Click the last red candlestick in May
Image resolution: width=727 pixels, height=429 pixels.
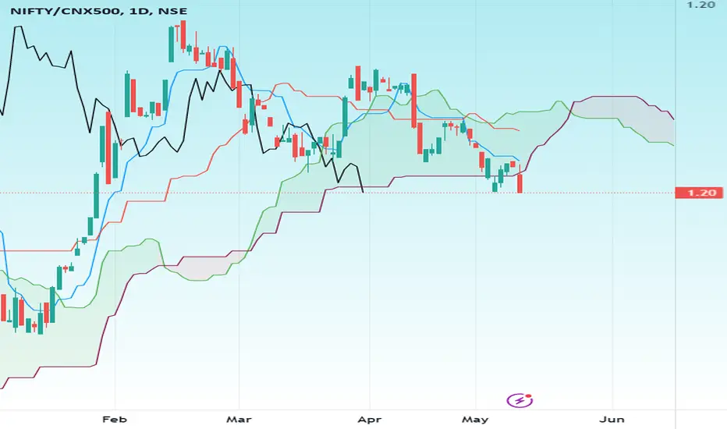tap(520, 179)
